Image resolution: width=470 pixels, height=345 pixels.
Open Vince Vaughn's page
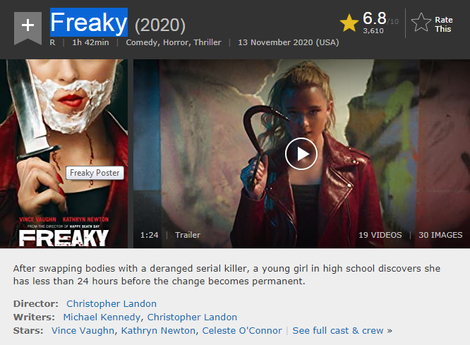point(83,331)
